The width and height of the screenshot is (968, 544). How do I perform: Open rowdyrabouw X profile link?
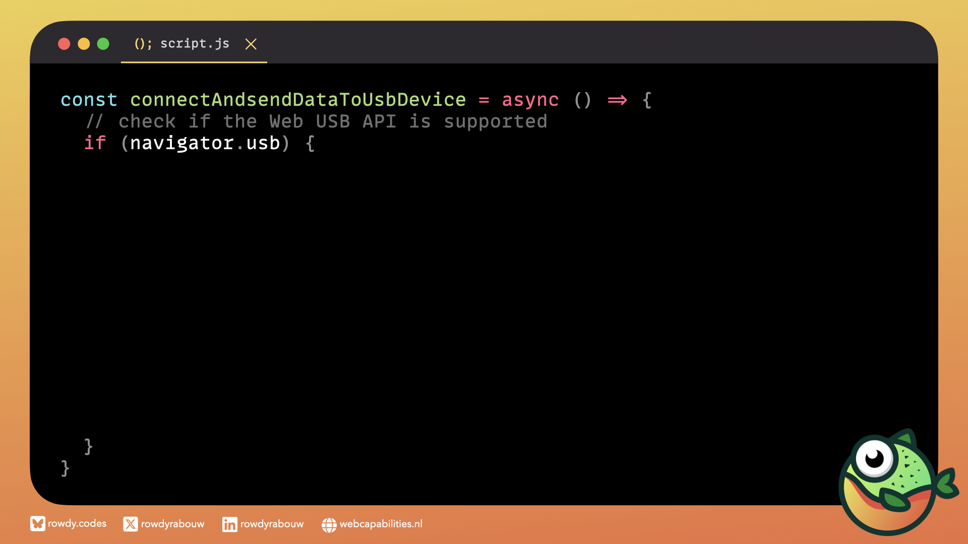172,524
